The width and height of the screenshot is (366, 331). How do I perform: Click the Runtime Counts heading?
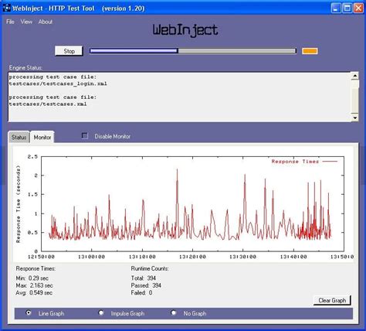(150, 268)
